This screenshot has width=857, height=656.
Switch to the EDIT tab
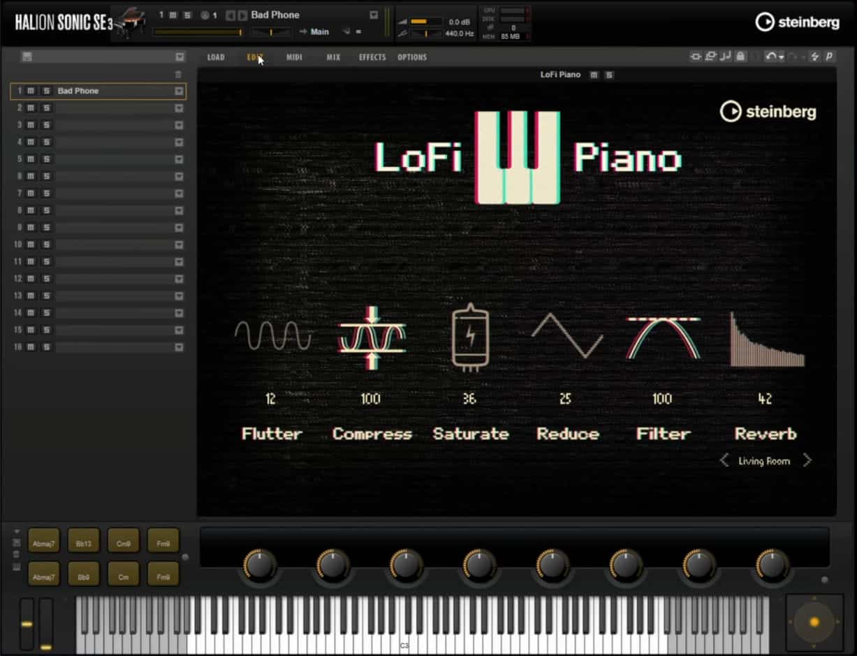point(255,57)
